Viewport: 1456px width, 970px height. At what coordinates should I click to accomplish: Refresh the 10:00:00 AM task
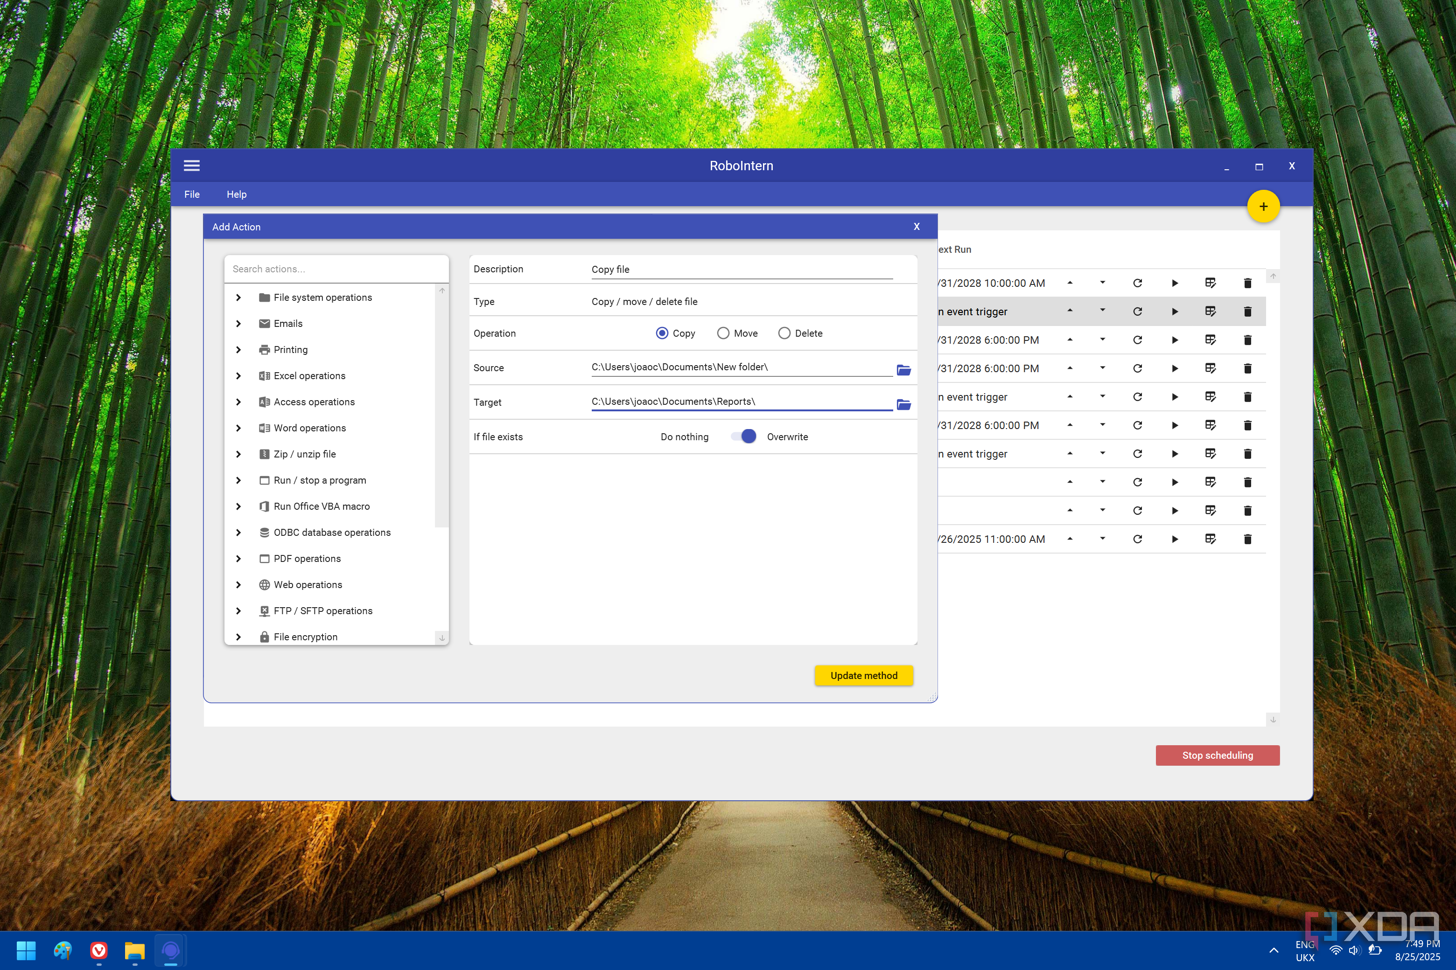pyautogui.click(x=1137, y=284)
